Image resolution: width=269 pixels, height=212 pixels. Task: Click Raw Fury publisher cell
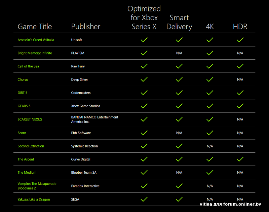[78, 66]
